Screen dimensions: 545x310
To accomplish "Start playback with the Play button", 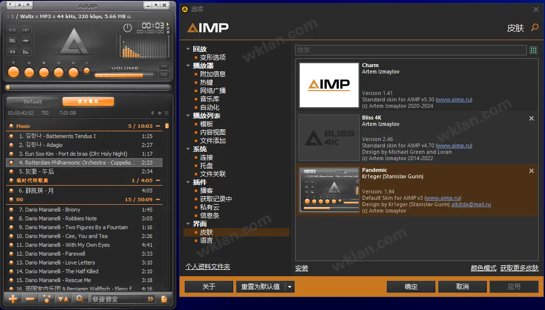I will (14, 72).
